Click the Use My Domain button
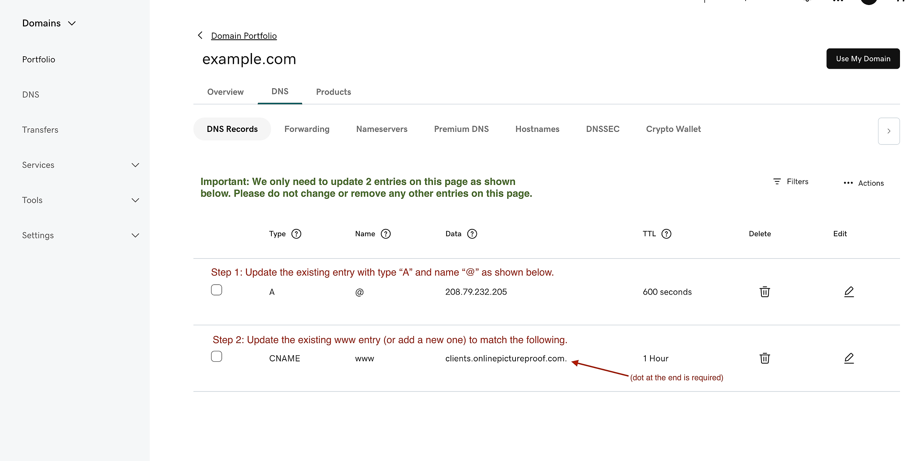This screenshot has height=461, width=919. (x=863, y=59)
